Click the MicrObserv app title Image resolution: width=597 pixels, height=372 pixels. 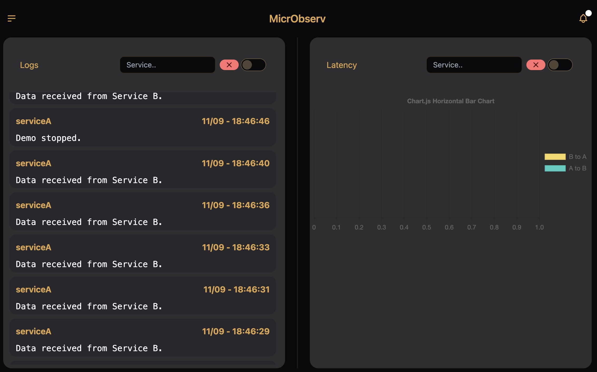pyautogui.click(x=298, y=18)
